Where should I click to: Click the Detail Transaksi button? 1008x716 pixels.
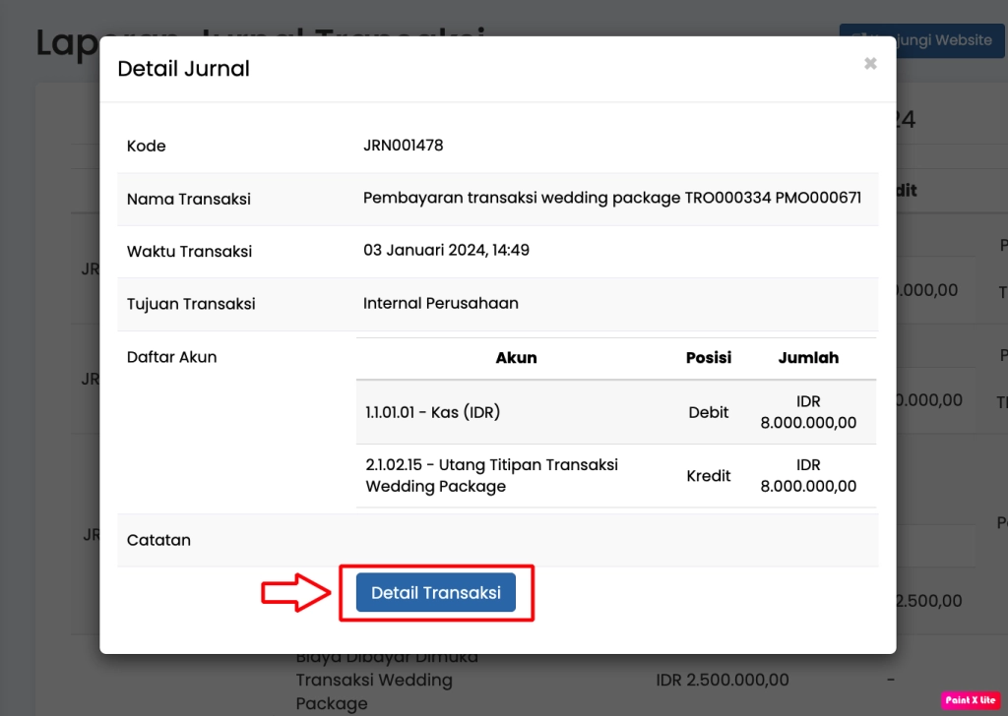[435, 592]
